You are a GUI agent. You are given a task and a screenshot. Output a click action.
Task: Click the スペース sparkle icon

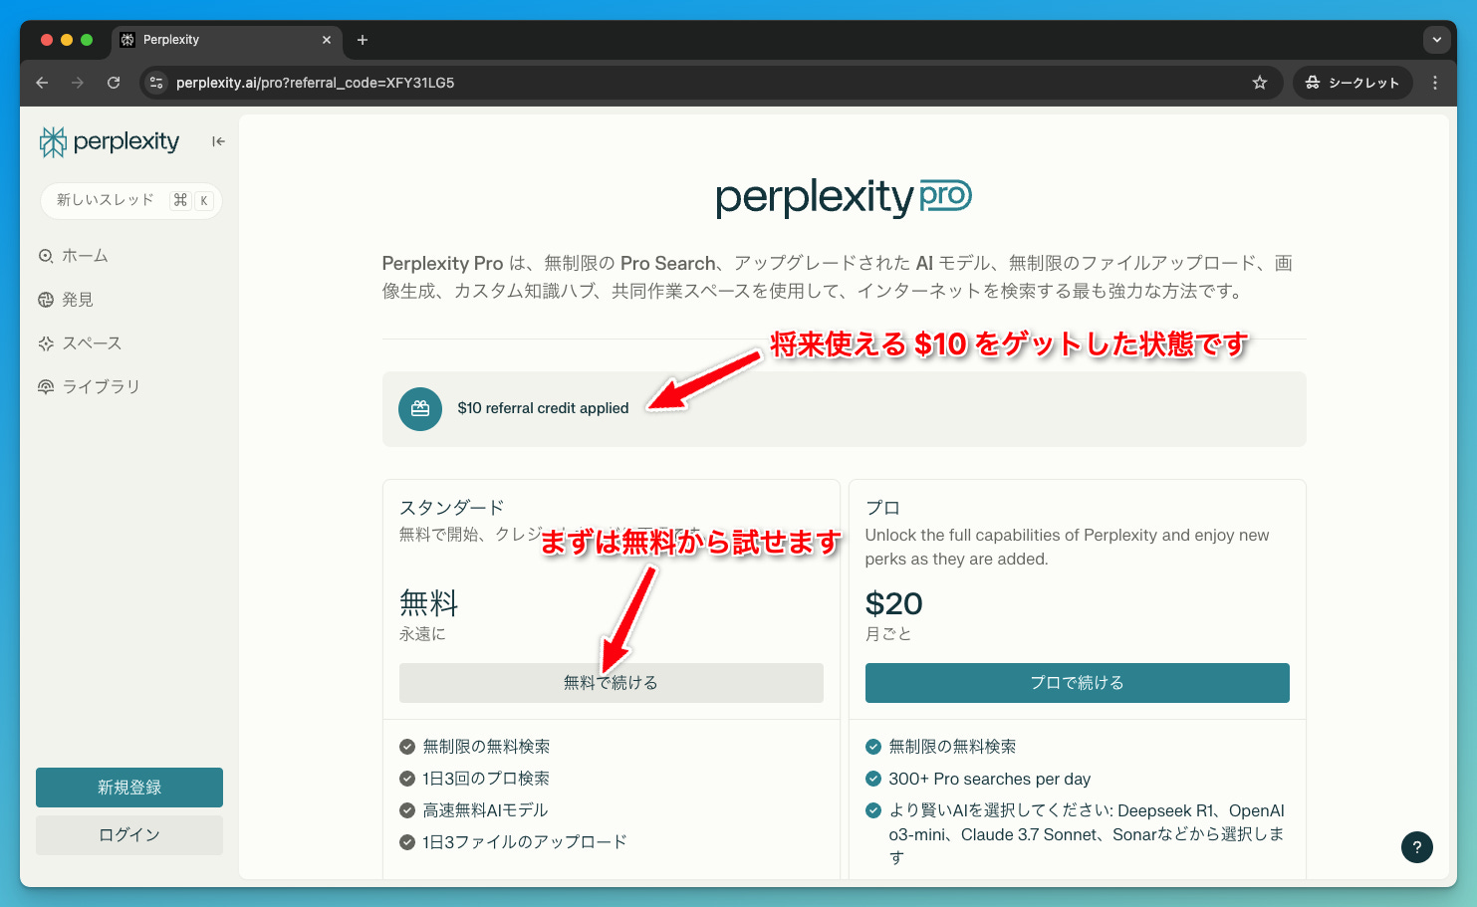46,343
